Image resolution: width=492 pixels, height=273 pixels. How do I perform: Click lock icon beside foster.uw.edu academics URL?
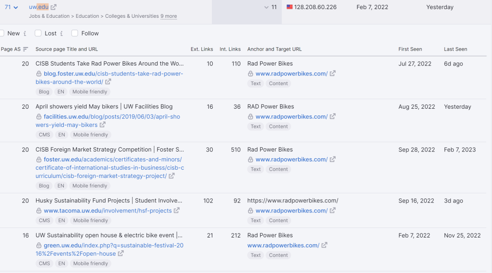(39, 160)
